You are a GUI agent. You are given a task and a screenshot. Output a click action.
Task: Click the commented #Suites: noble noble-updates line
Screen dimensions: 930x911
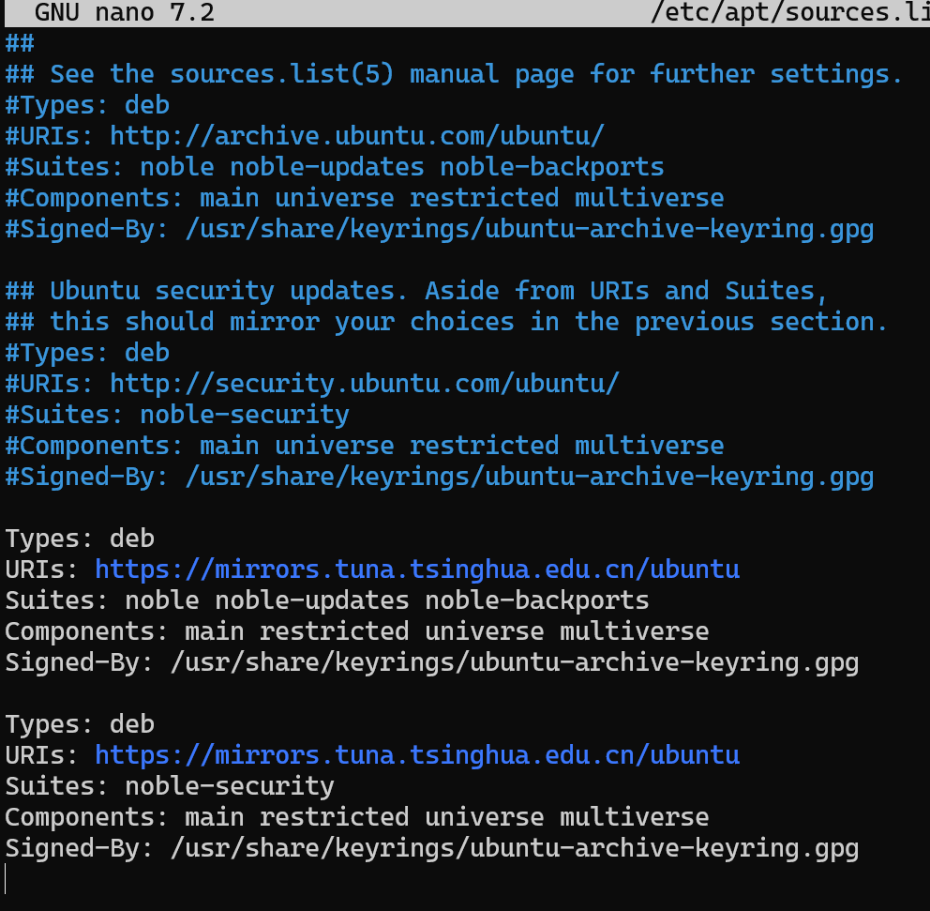pos(333,166)
